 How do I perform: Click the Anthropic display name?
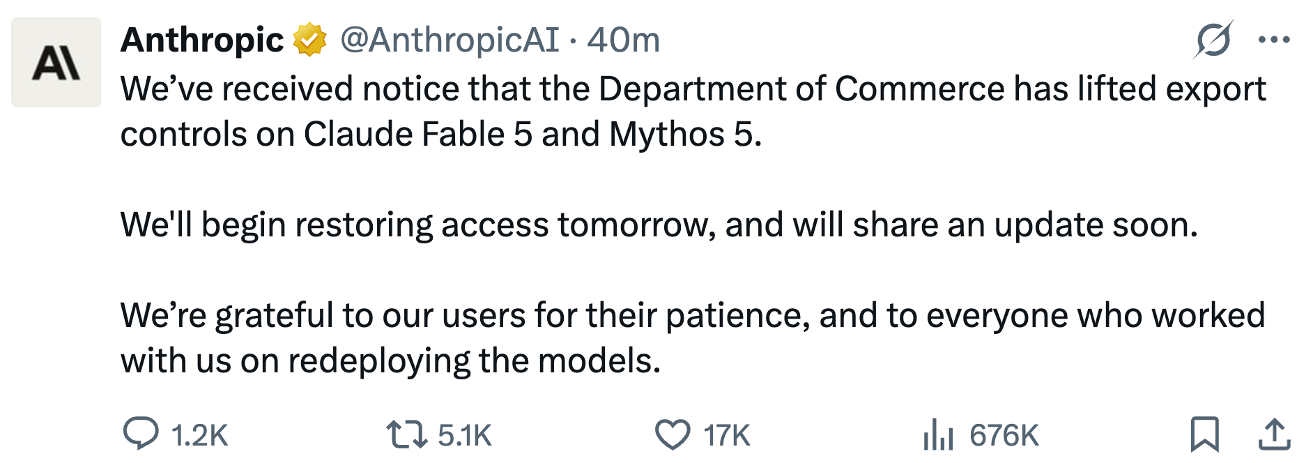(x=202, y=40)
